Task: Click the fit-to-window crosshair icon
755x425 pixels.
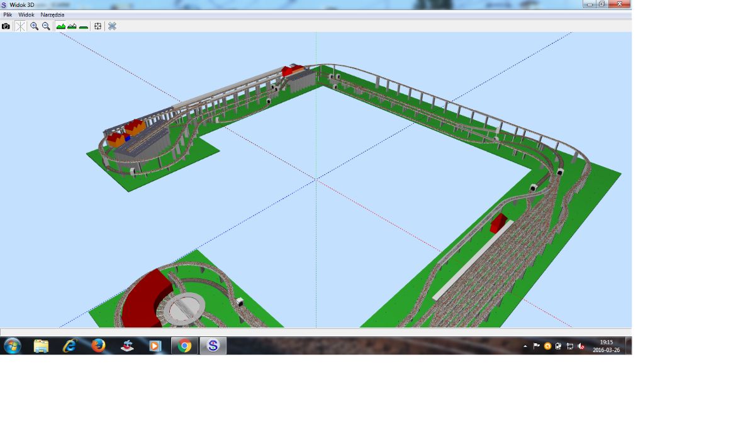Action: click(98, 26)
